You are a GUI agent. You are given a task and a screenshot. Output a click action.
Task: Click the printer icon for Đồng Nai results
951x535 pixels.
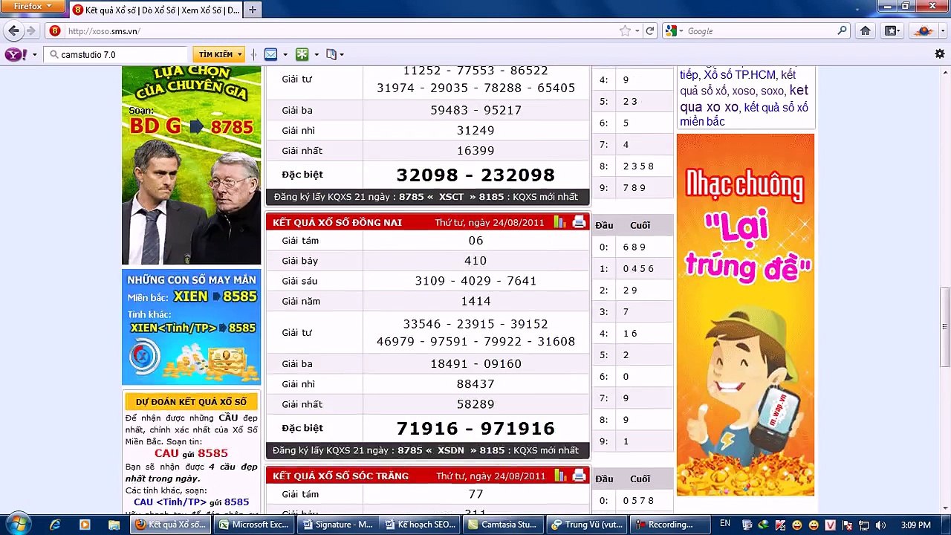pyautogui.click(x=580, y=221)
